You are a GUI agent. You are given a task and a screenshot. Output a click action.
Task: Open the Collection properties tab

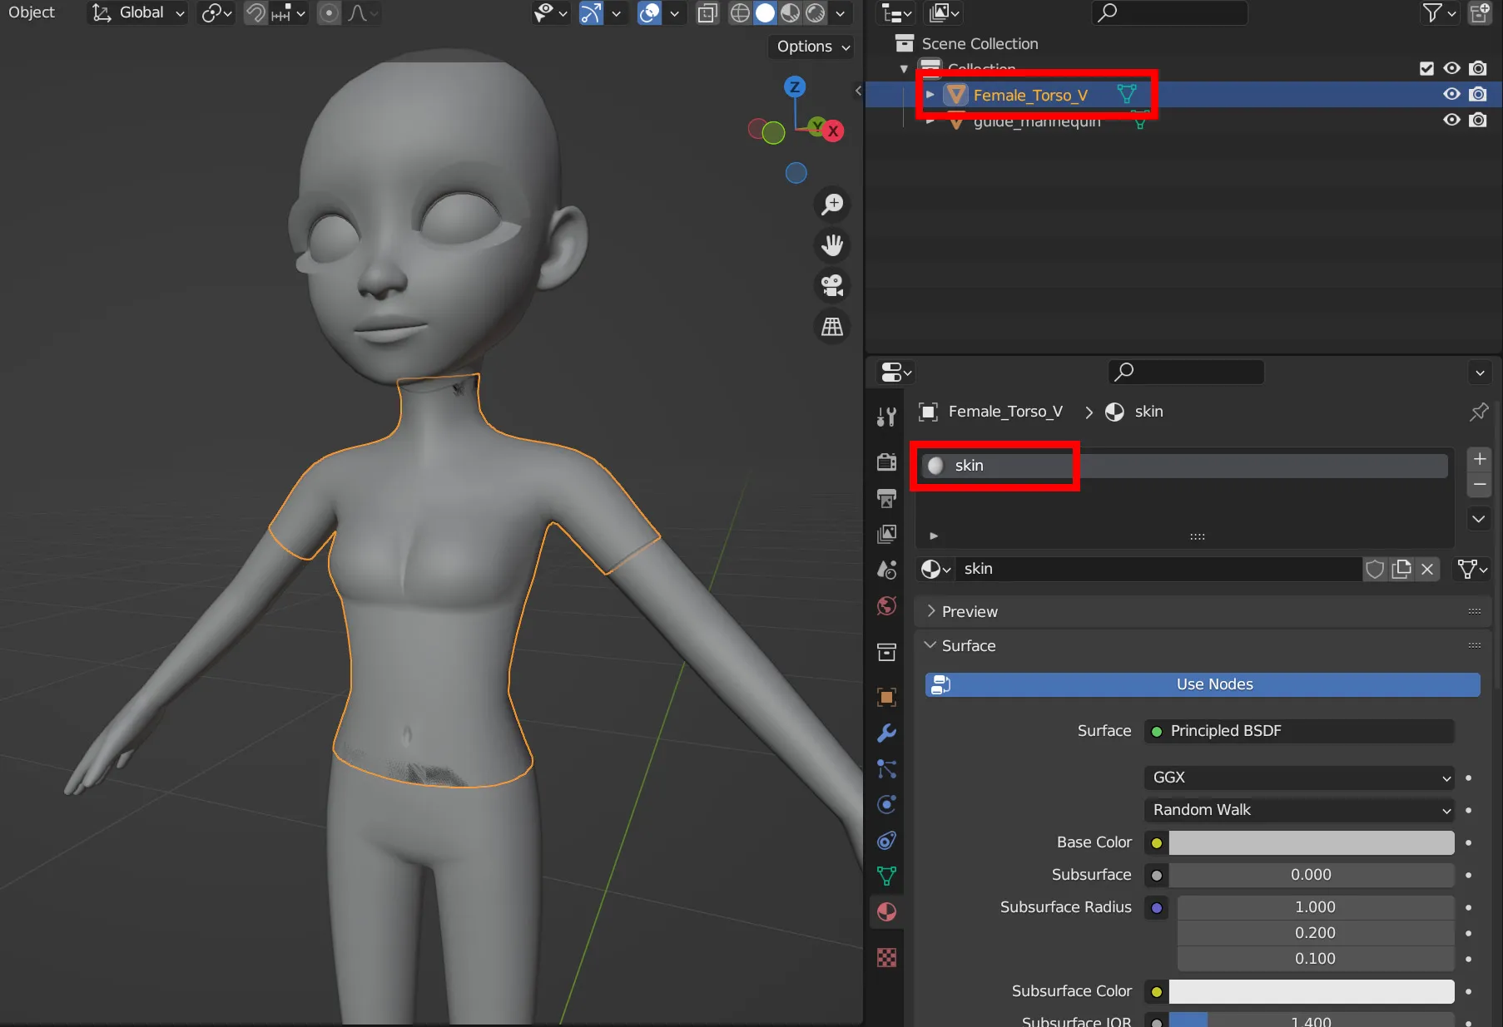[886, 652]
